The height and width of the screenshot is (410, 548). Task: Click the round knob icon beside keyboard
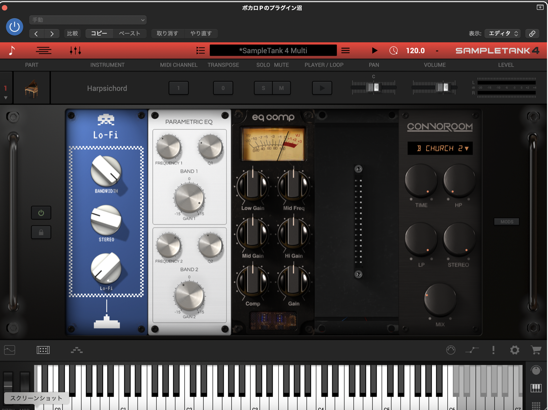coord(536,370)
